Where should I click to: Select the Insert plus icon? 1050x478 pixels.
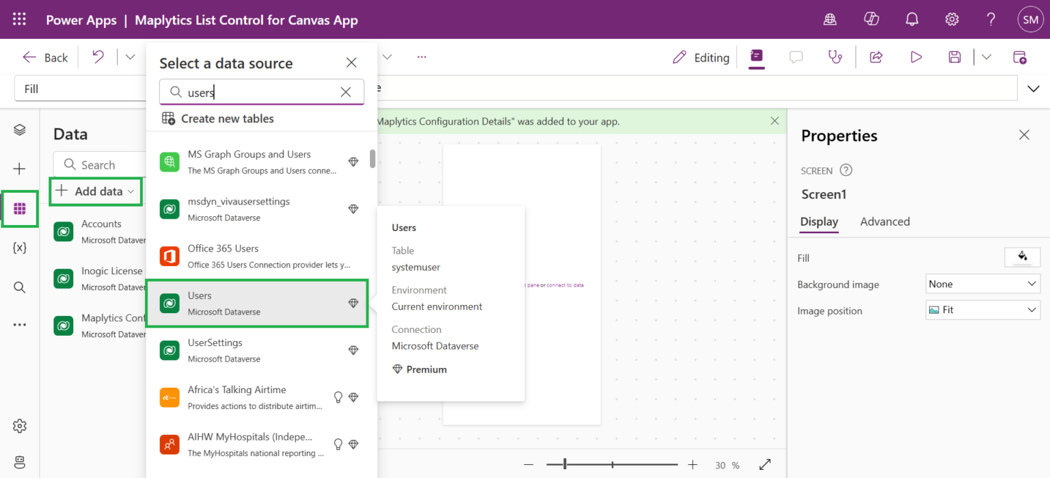click(19, 168)
